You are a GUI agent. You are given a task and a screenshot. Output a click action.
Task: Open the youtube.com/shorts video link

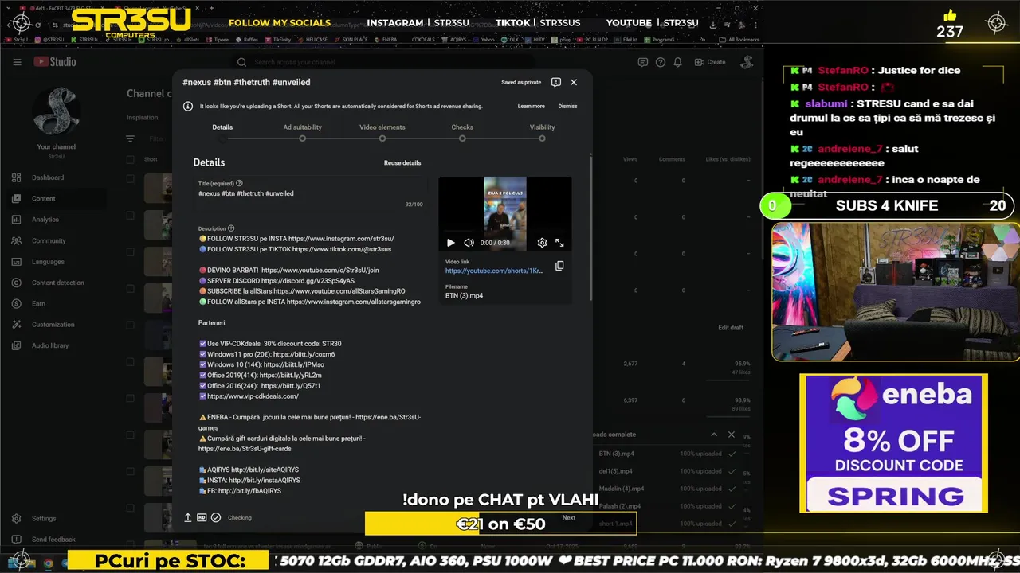pos(494,271)
